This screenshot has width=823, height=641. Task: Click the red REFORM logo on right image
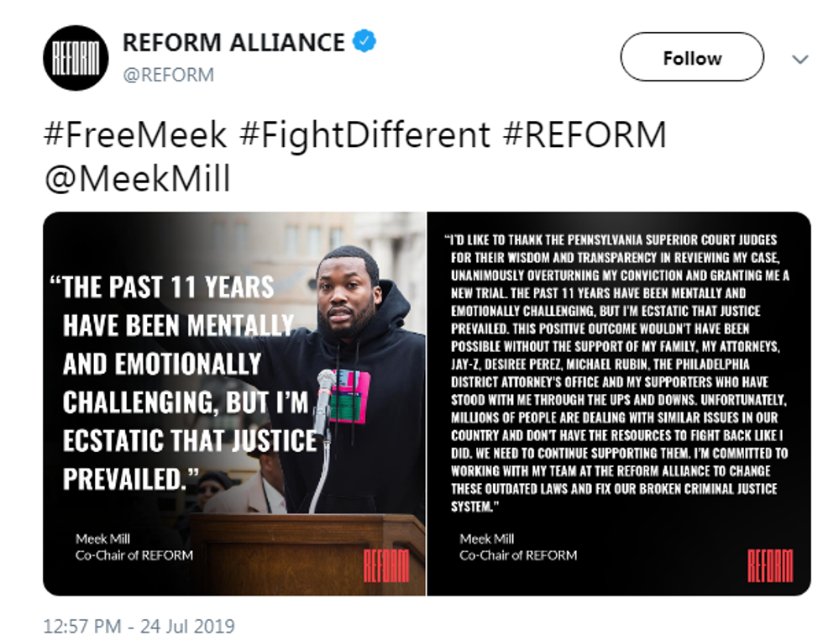pyautogui.click(x=769, y=565)
